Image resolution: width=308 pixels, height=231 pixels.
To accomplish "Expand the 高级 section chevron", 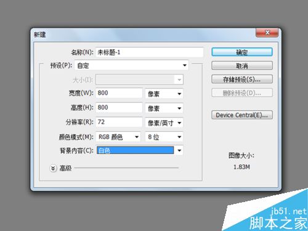I will pyautogui.click(x=53, y=168).
